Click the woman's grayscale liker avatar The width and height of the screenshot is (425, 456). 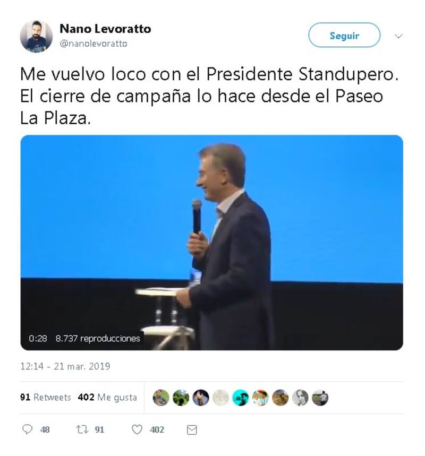(x=300, y=398)
